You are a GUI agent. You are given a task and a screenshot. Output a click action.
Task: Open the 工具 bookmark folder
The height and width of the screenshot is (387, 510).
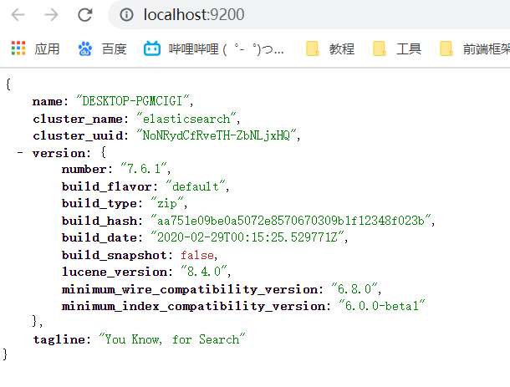click(397, 48)
